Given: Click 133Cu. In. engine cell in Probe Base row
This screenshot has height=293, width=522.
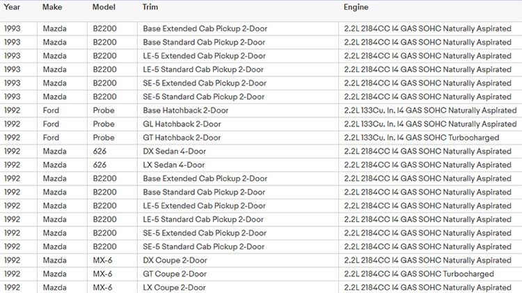Looking at the screenshot, I should click(x=430, y=110).
